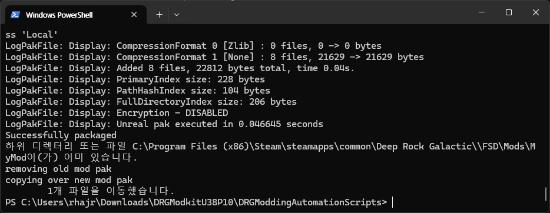Select the Windows PowerShell tab title
Screen dimensions: 550x213
click(59, 15)
